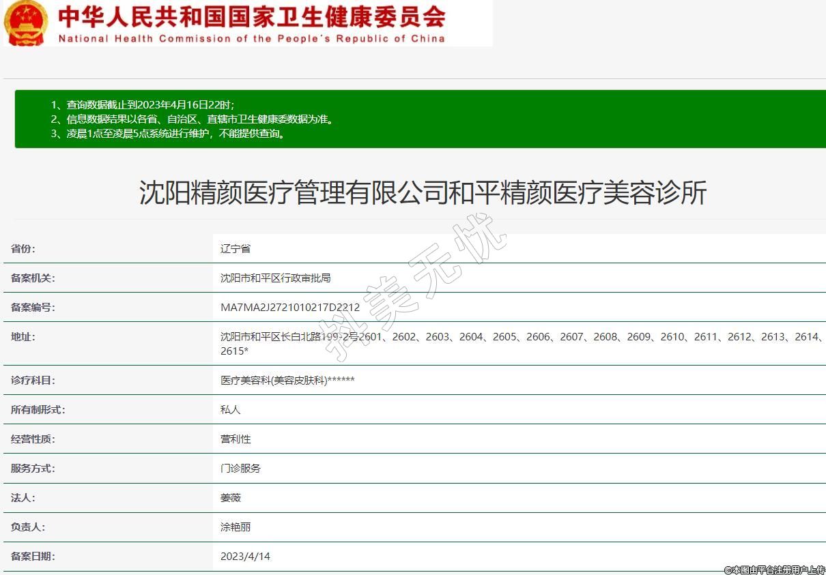The width and height of the screenshot is (826, 575).
Task: Click the ownership value 私人
Action: coord(230,409)
